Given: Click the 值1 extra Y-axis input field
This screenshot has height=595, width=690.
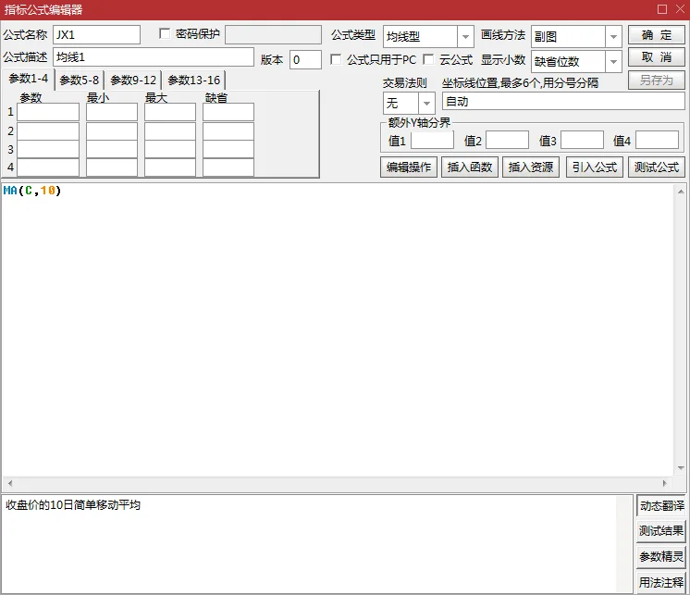Looking at the screenshot, I should pyautogui.click(x=432, y=141).
